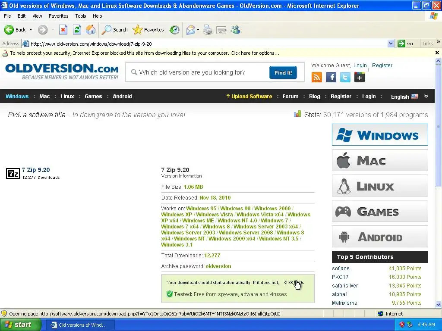The image size is (442, 331).
Task: Click the large Mac category banner
Action: (380, 160)
